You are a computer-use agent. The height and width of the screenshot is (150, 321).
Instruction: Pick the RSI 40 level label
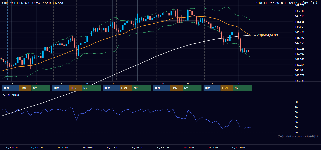tap(296, 122)
